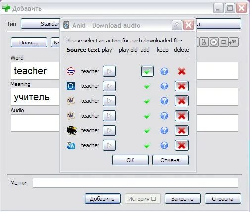The height and width of the screenshot is (212, 250).
Task: Click the round red-and-blue source icon in first row
Action: tap(71, 71)
